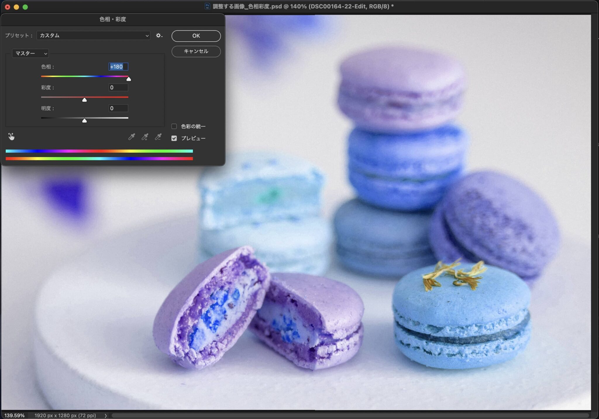Enable the 色彩の統一 colorize checkbox
599x419 pixels.
[x=174, y=126]
